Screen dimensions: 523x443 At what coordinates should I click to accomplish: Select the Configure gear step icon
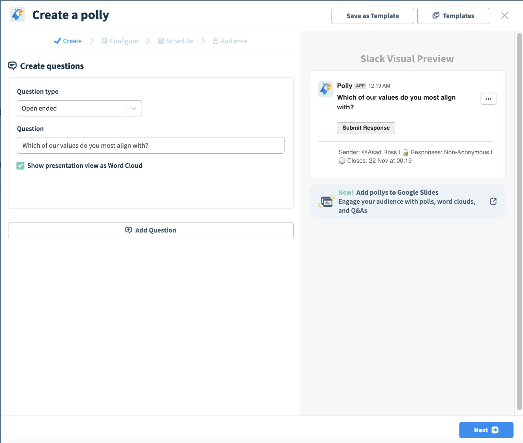104,41
